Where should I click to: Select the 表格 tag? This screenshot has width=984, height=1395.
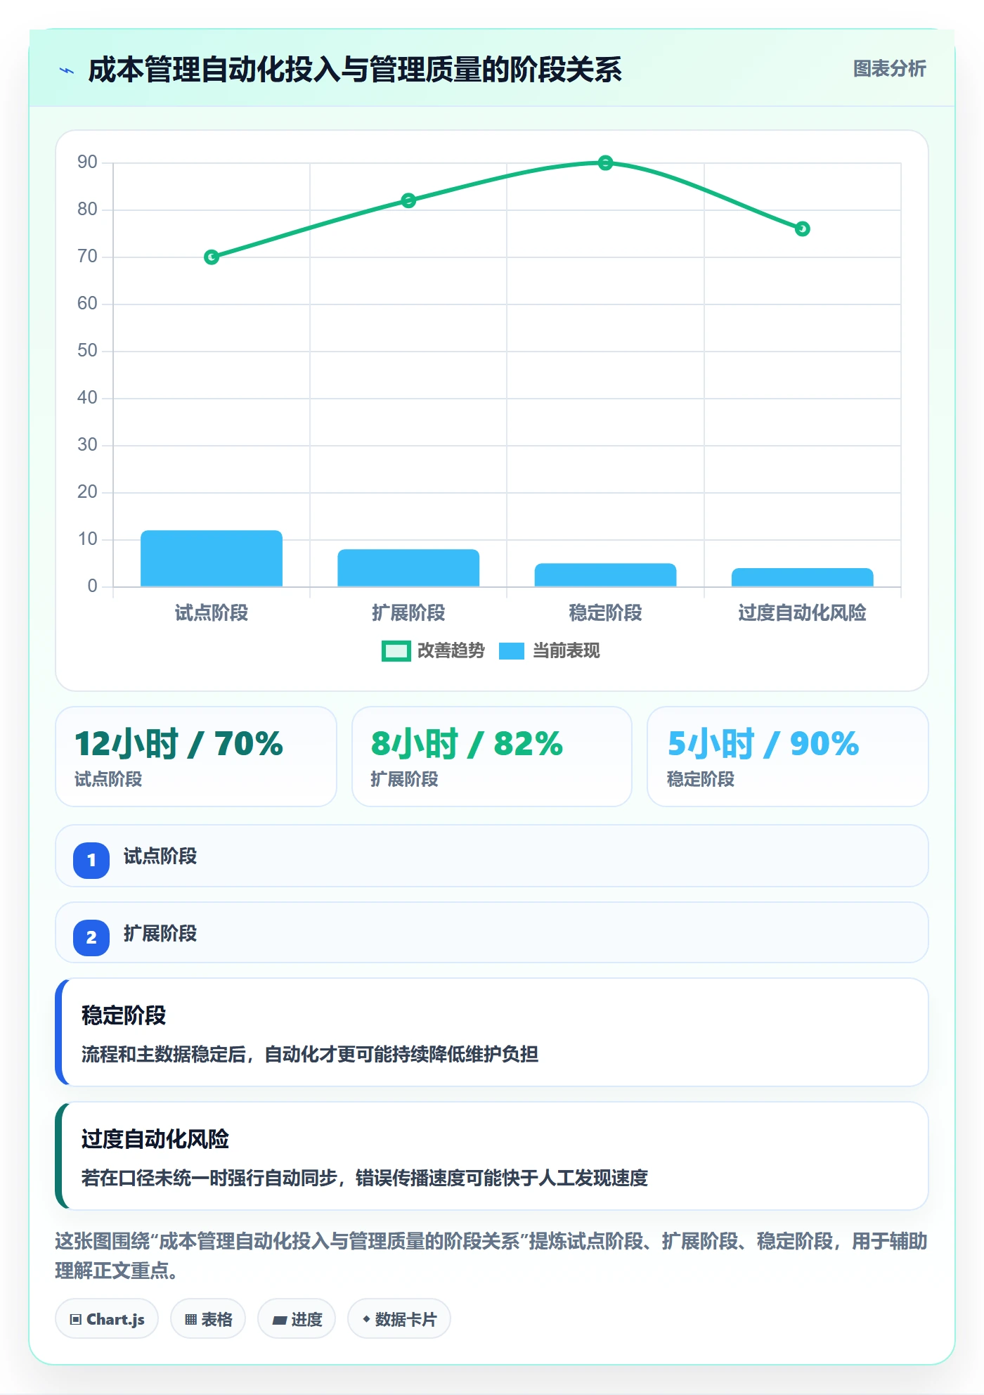click(x=208, y=1319)
